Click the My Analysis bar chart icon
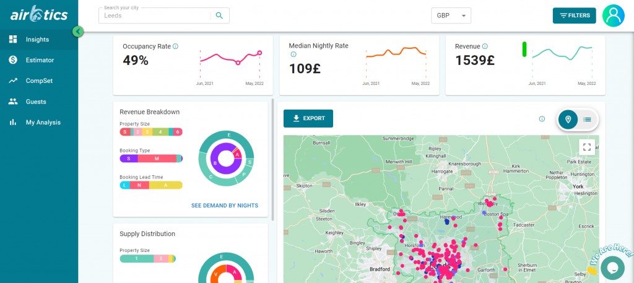The image size is (634, 283). (x=13, y=122)
